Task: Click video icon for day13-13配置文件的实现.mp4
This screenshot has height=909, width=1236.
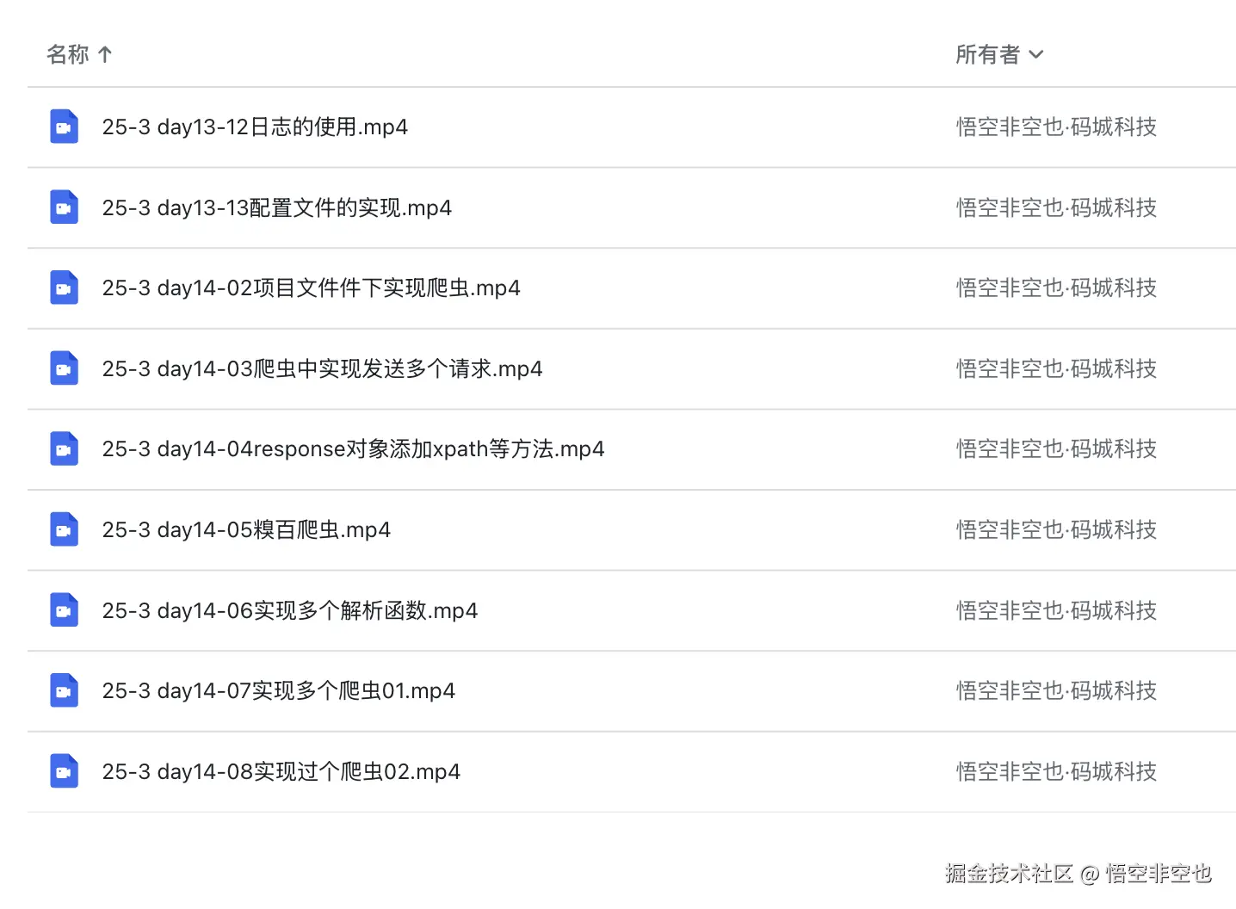Action: (64, 207)
